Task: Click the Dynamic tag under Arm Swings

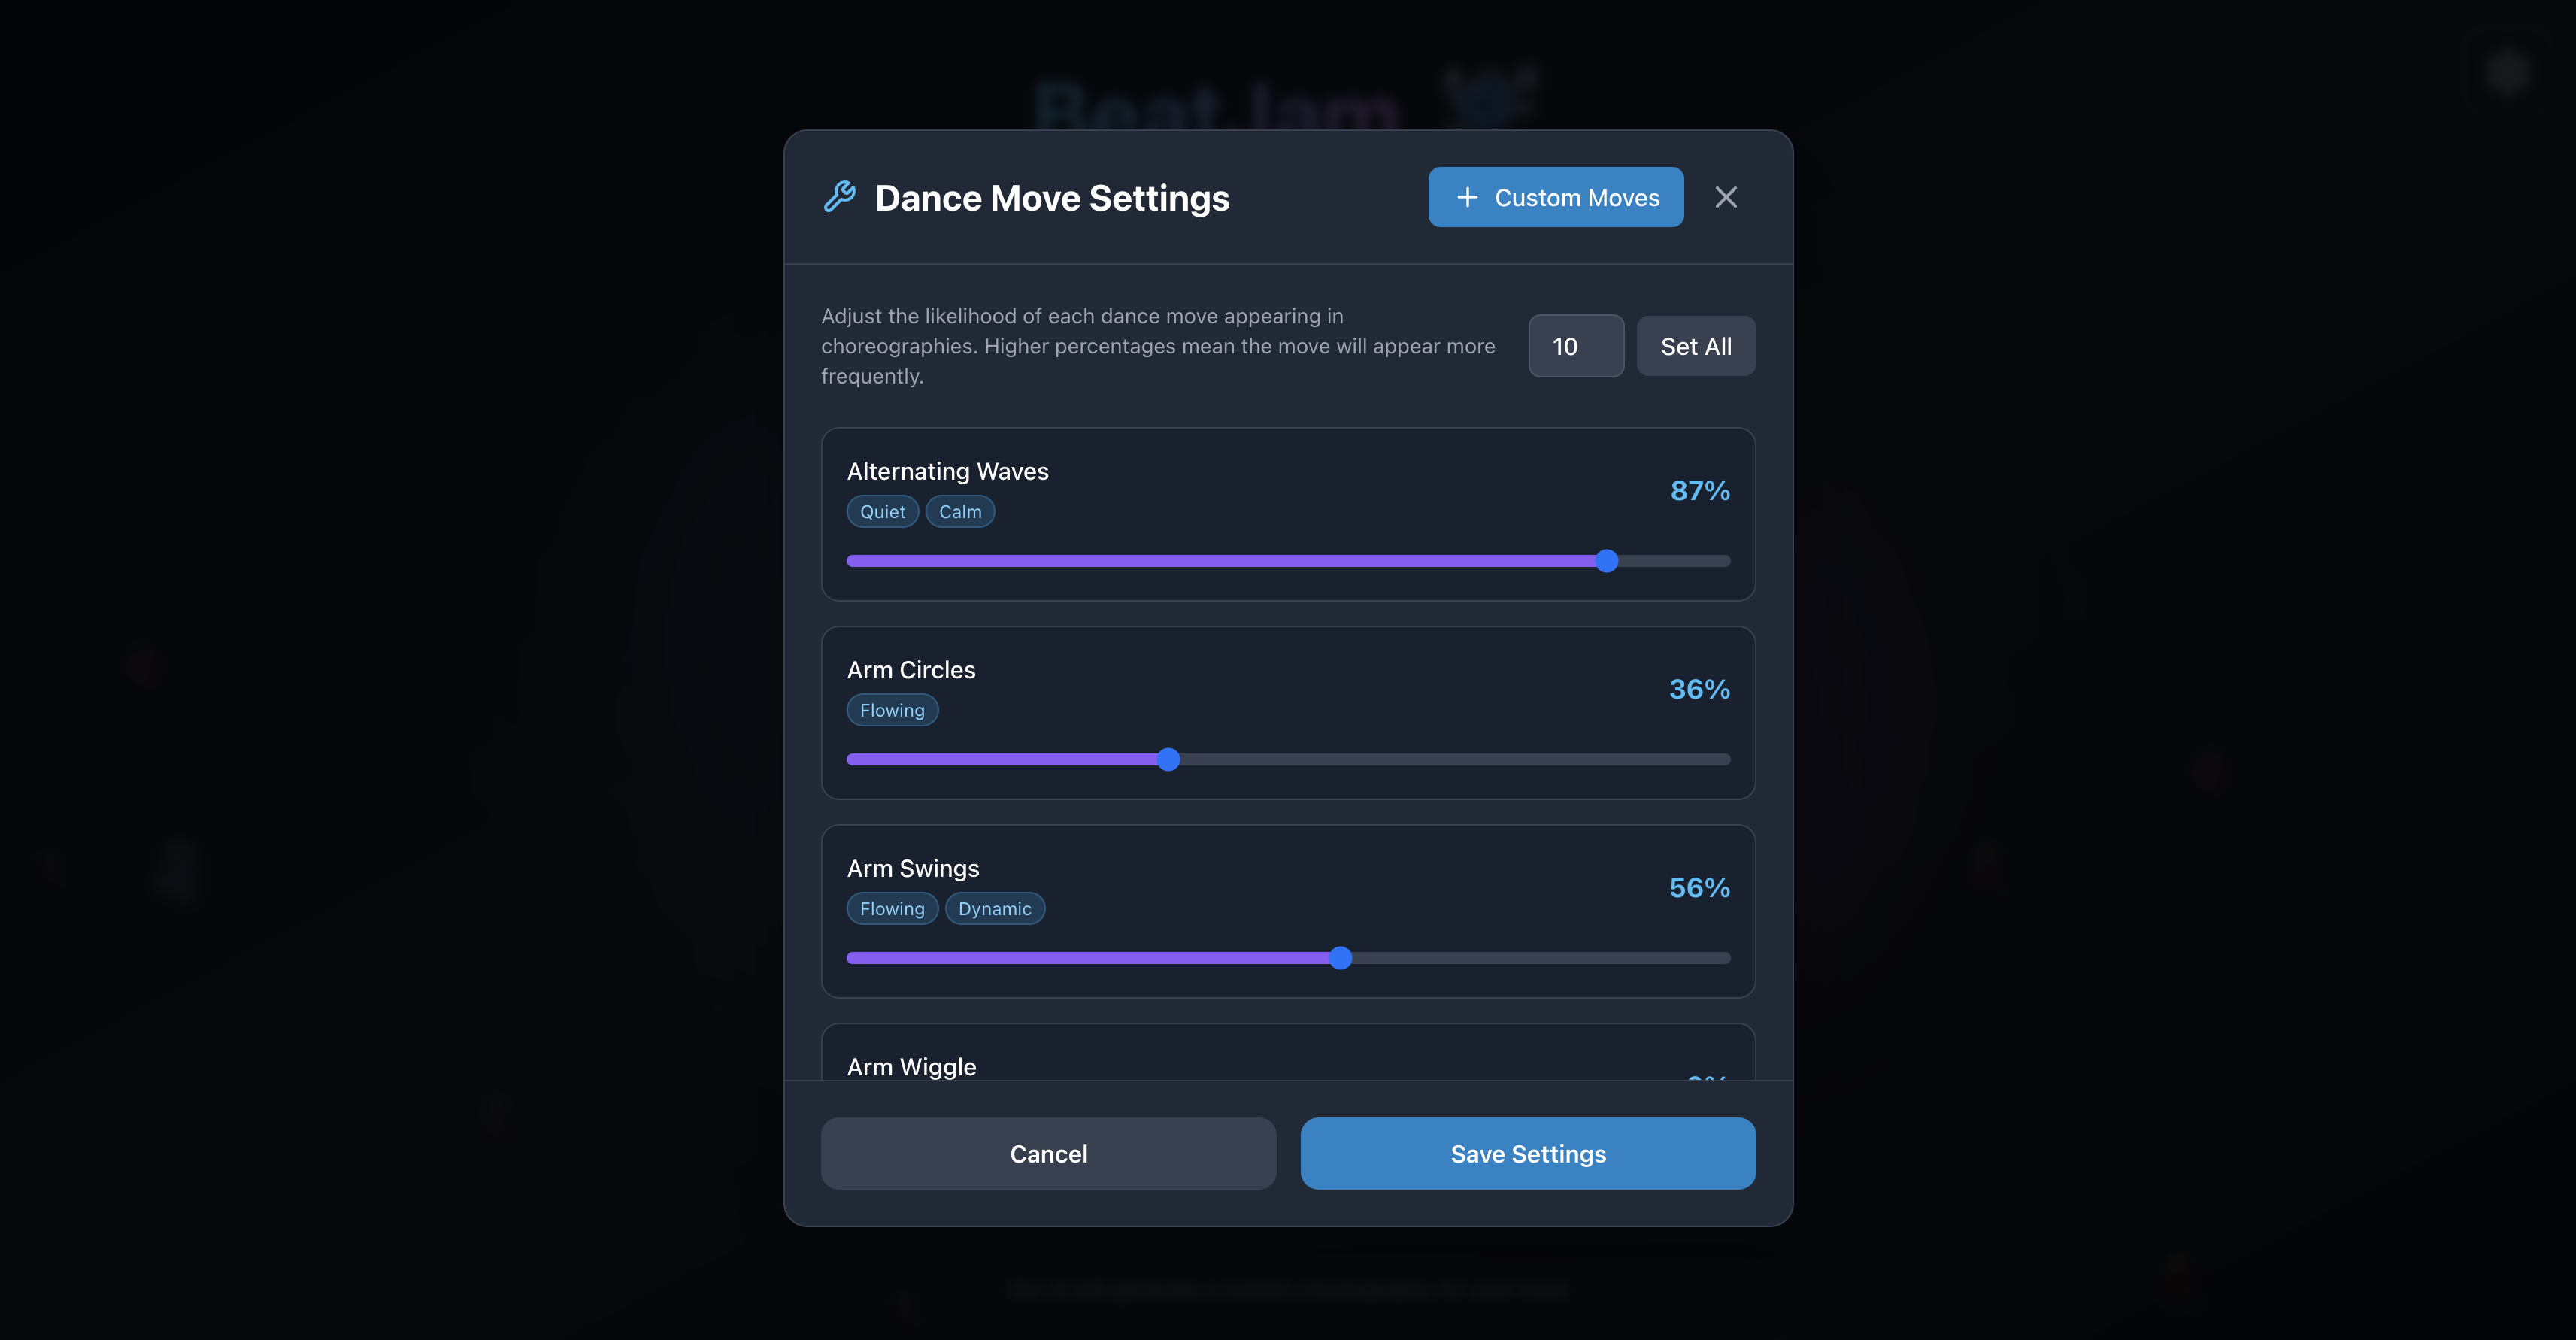Action: 995,908
